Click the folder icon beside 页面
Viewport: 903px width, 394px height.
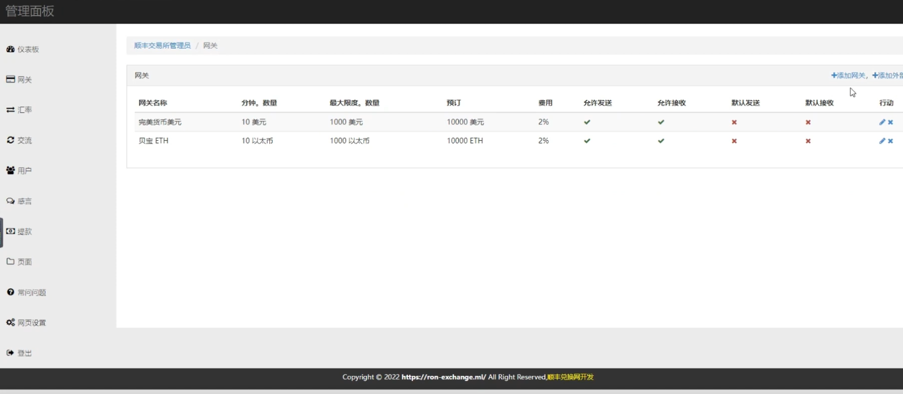pos(11,262)
